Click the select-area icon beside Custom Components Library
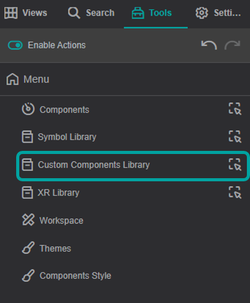 235,165
